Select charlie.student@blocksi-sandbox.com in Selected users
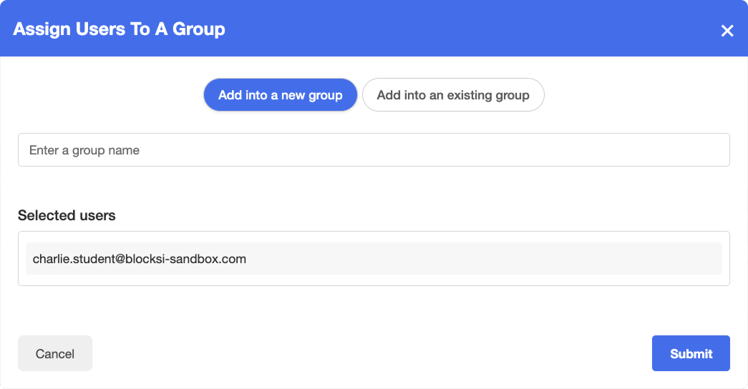This screenshot has width=748, height=389. pos(374,258)
